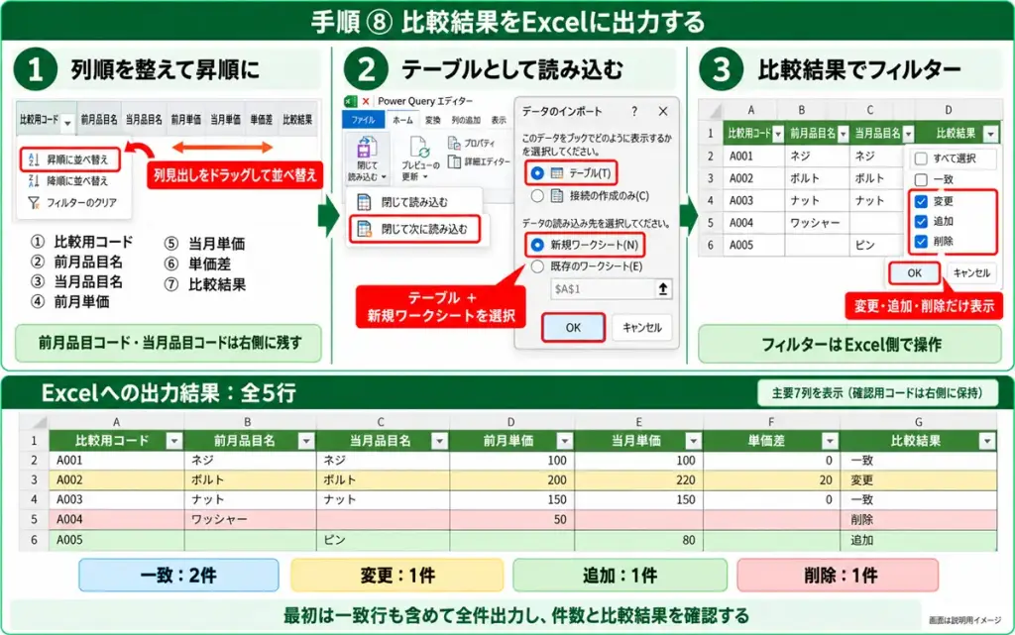The width and height of the screenshot is (1015, 635).
Task: Click the help question mark in データのインポート
Action: [634, 111]
